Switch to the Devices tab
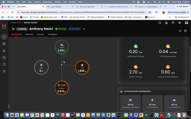This screenshot has height=119, width=191. pyautogui.click(x=29, y=35)
